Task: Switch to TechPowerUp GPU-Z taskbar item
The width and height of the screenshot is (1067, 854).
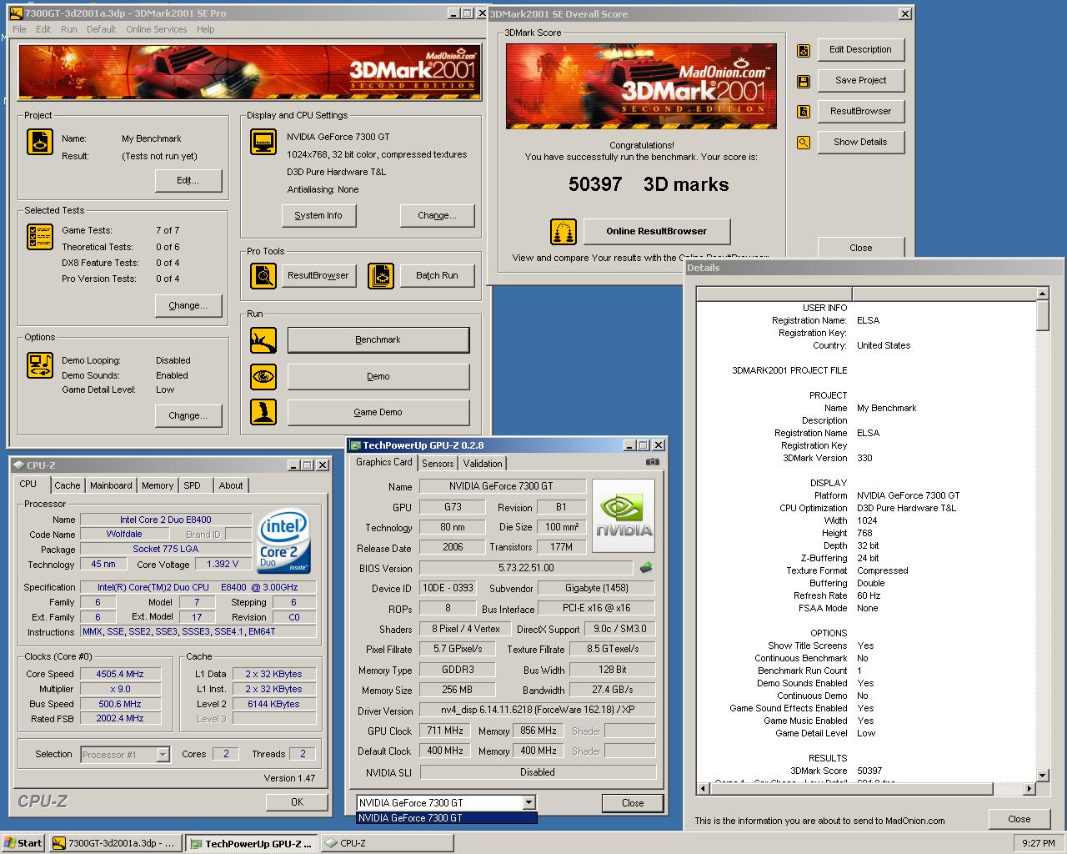Action: (x=252, y=843)
